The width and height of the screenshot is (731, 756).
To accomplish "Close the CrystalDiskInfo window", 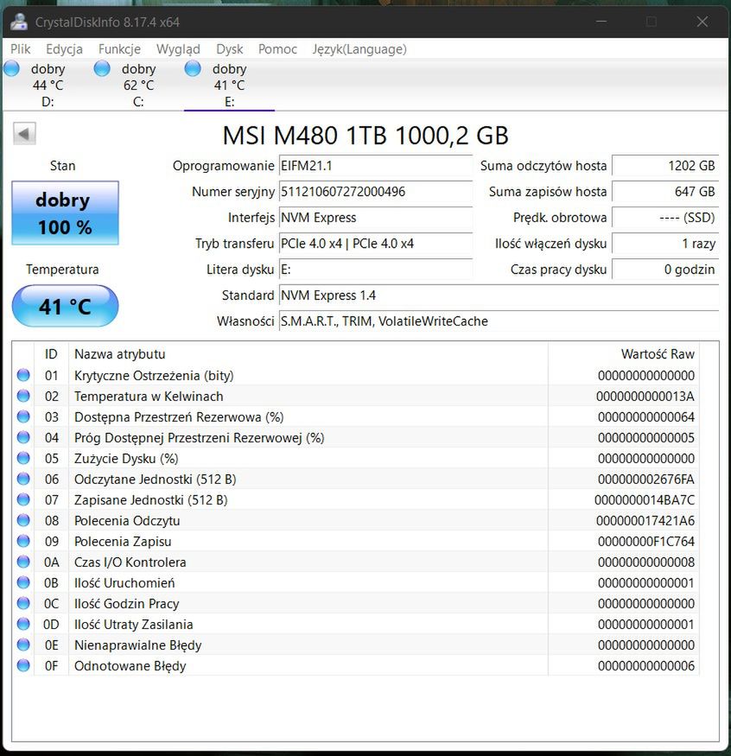I will (x=702, y=22).
